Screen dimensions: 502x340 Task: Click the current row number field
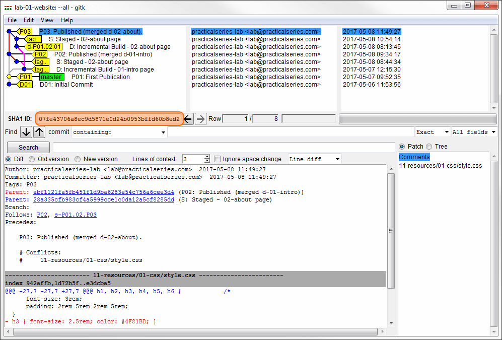click(x=236, y=119)
